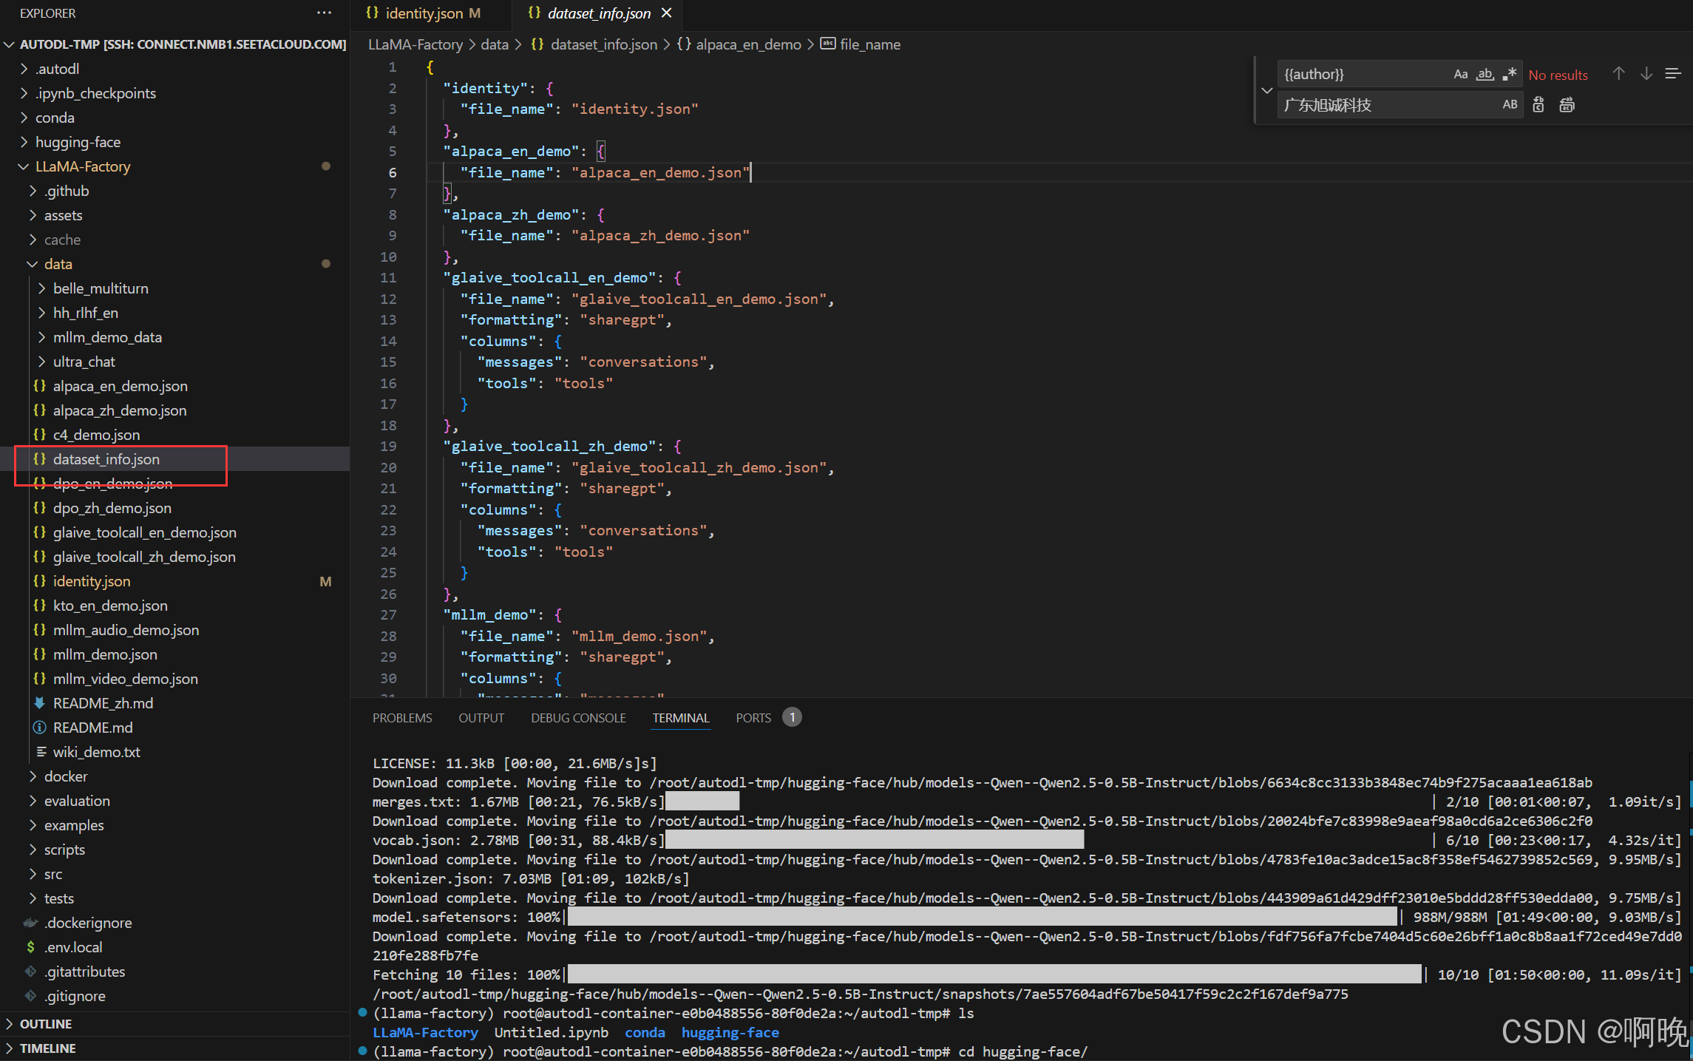Toggle Preserve Case in replace box
Screen dimensions: 1693x1061
(1510, 105)
